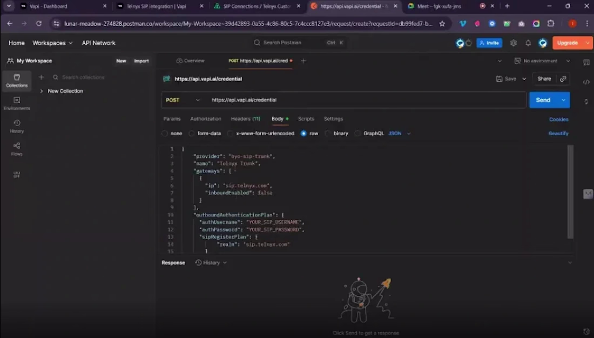Viewport: 594px width, 338px height.
Task: Collapse the response pane chevron
Action: pos(570,262)
